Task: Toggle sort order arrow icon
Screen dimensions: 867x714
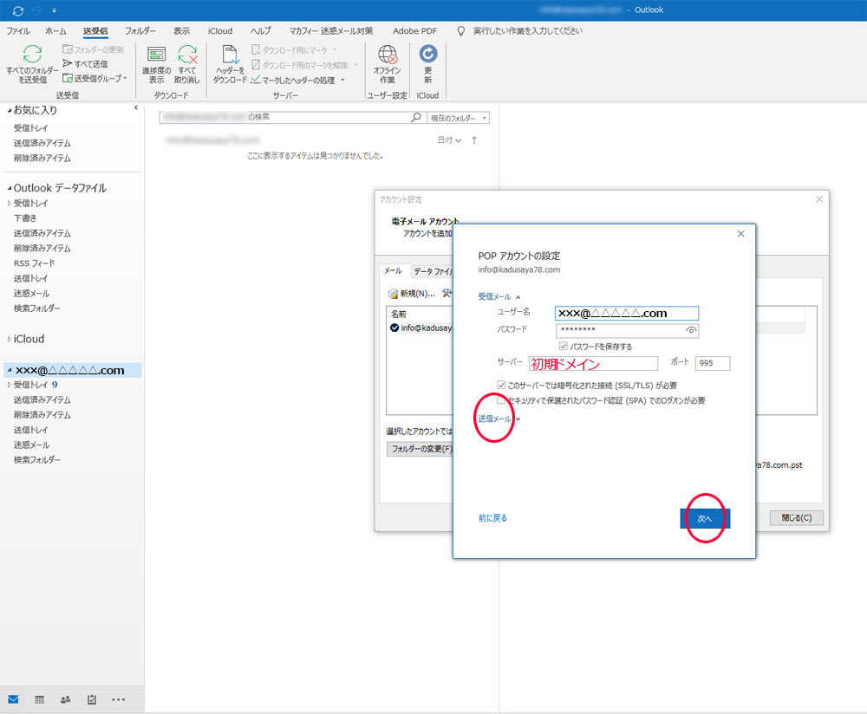Action: (x=474, y=140)
